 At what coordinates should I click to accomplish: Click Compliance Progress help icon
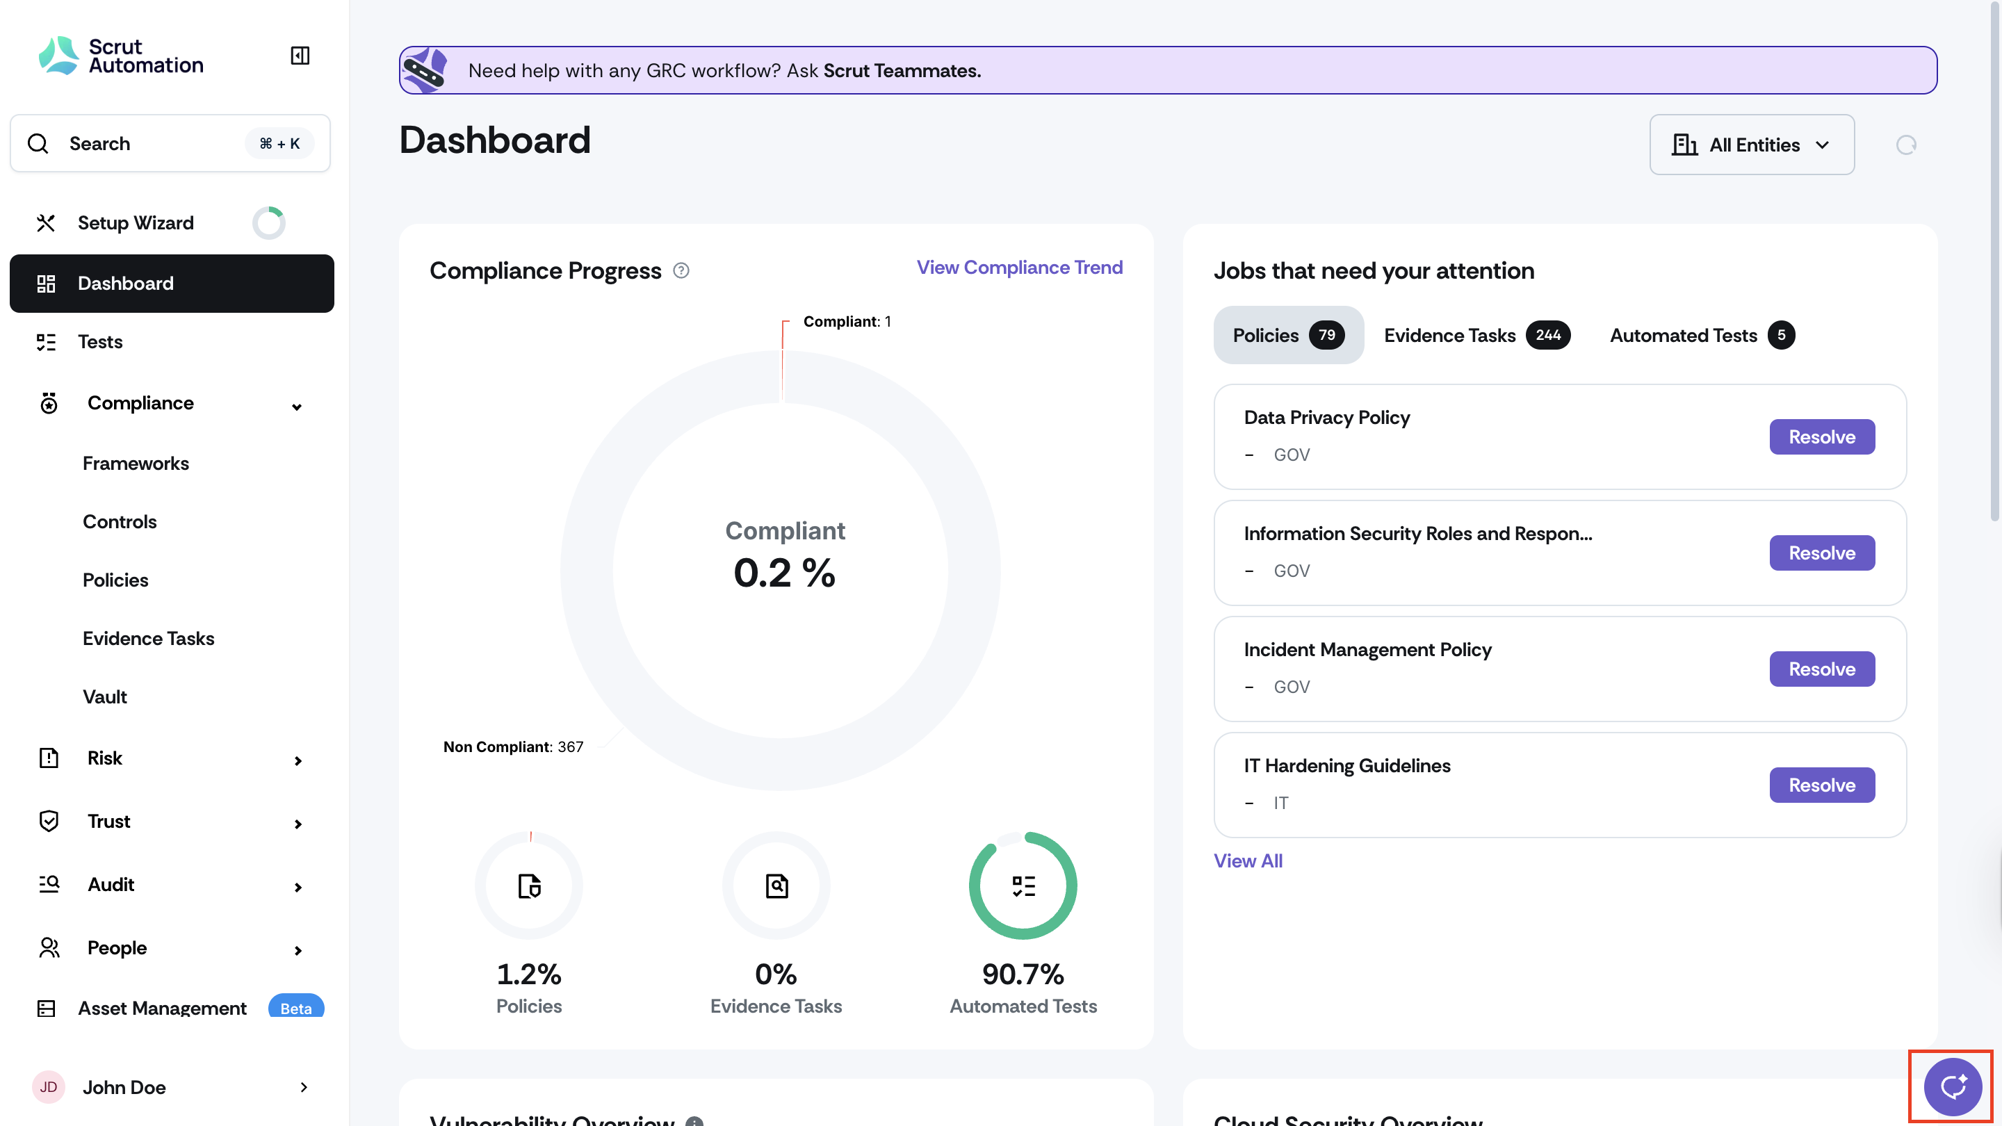pyautogui.click(x=681, y=270)
